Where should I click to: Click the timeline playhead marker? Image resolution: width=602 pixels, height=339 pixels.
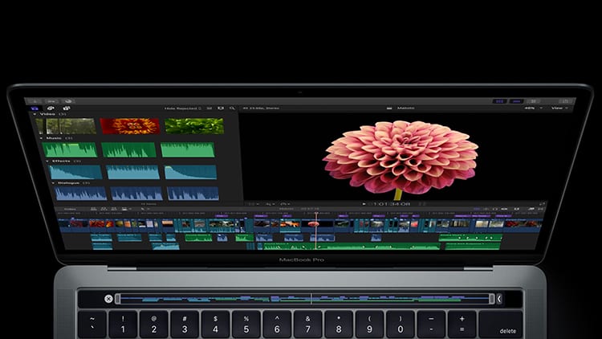coord(316,214)
